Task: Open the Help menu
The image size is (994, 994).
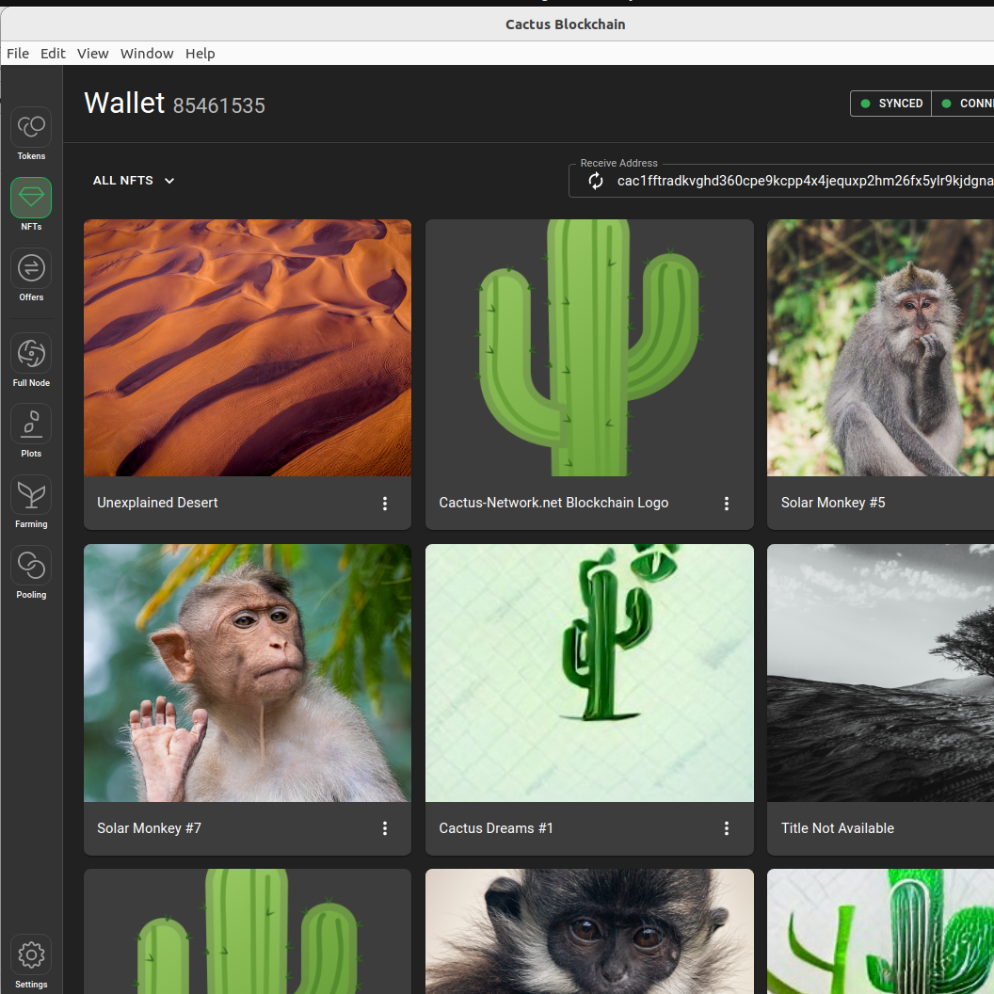Action: click(x=200, y=54)
